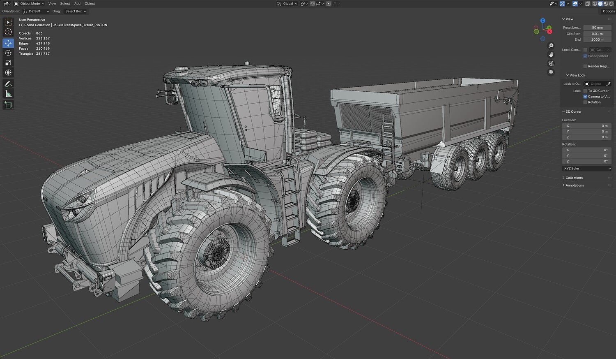Pick the Rotate tool
This screenshot has width=616, height=359.
click(8, 53)
